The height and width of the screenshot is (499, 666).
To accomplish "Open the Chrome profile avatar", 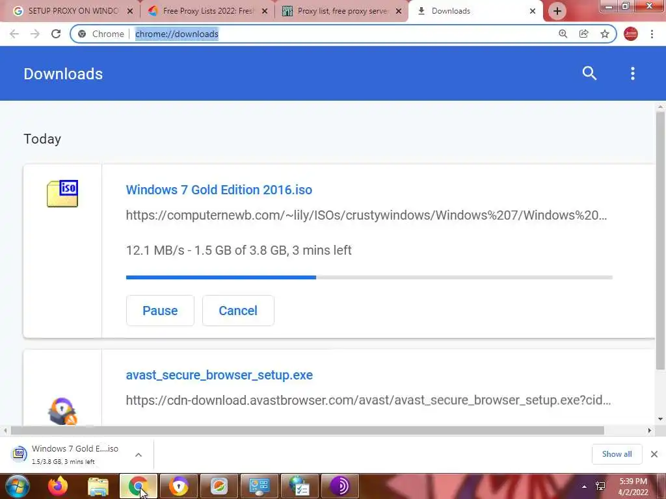I will click(x=631, y=34).
